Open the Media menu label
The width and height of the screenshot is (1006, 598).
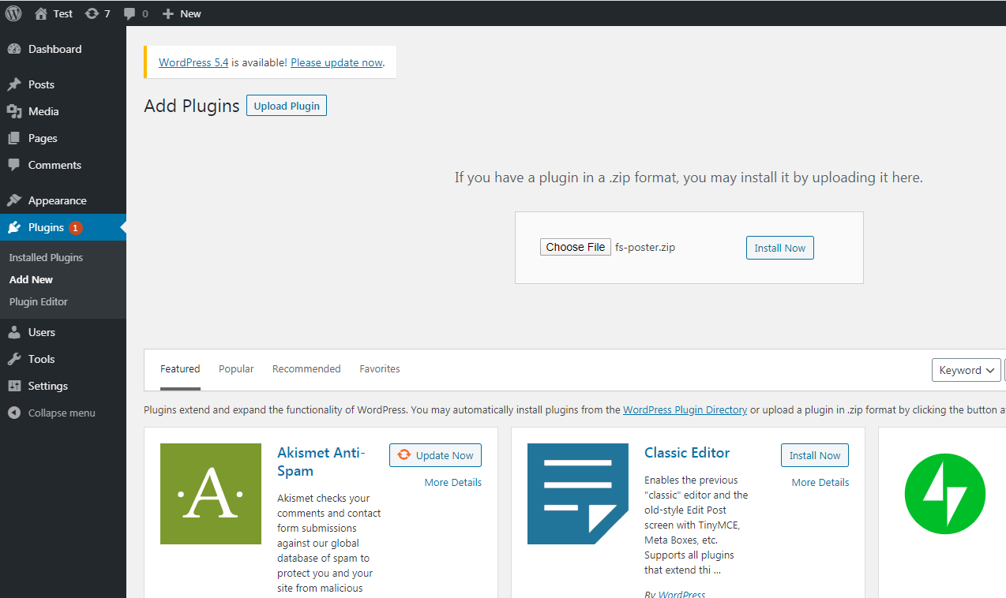click(x=43, y=111)
